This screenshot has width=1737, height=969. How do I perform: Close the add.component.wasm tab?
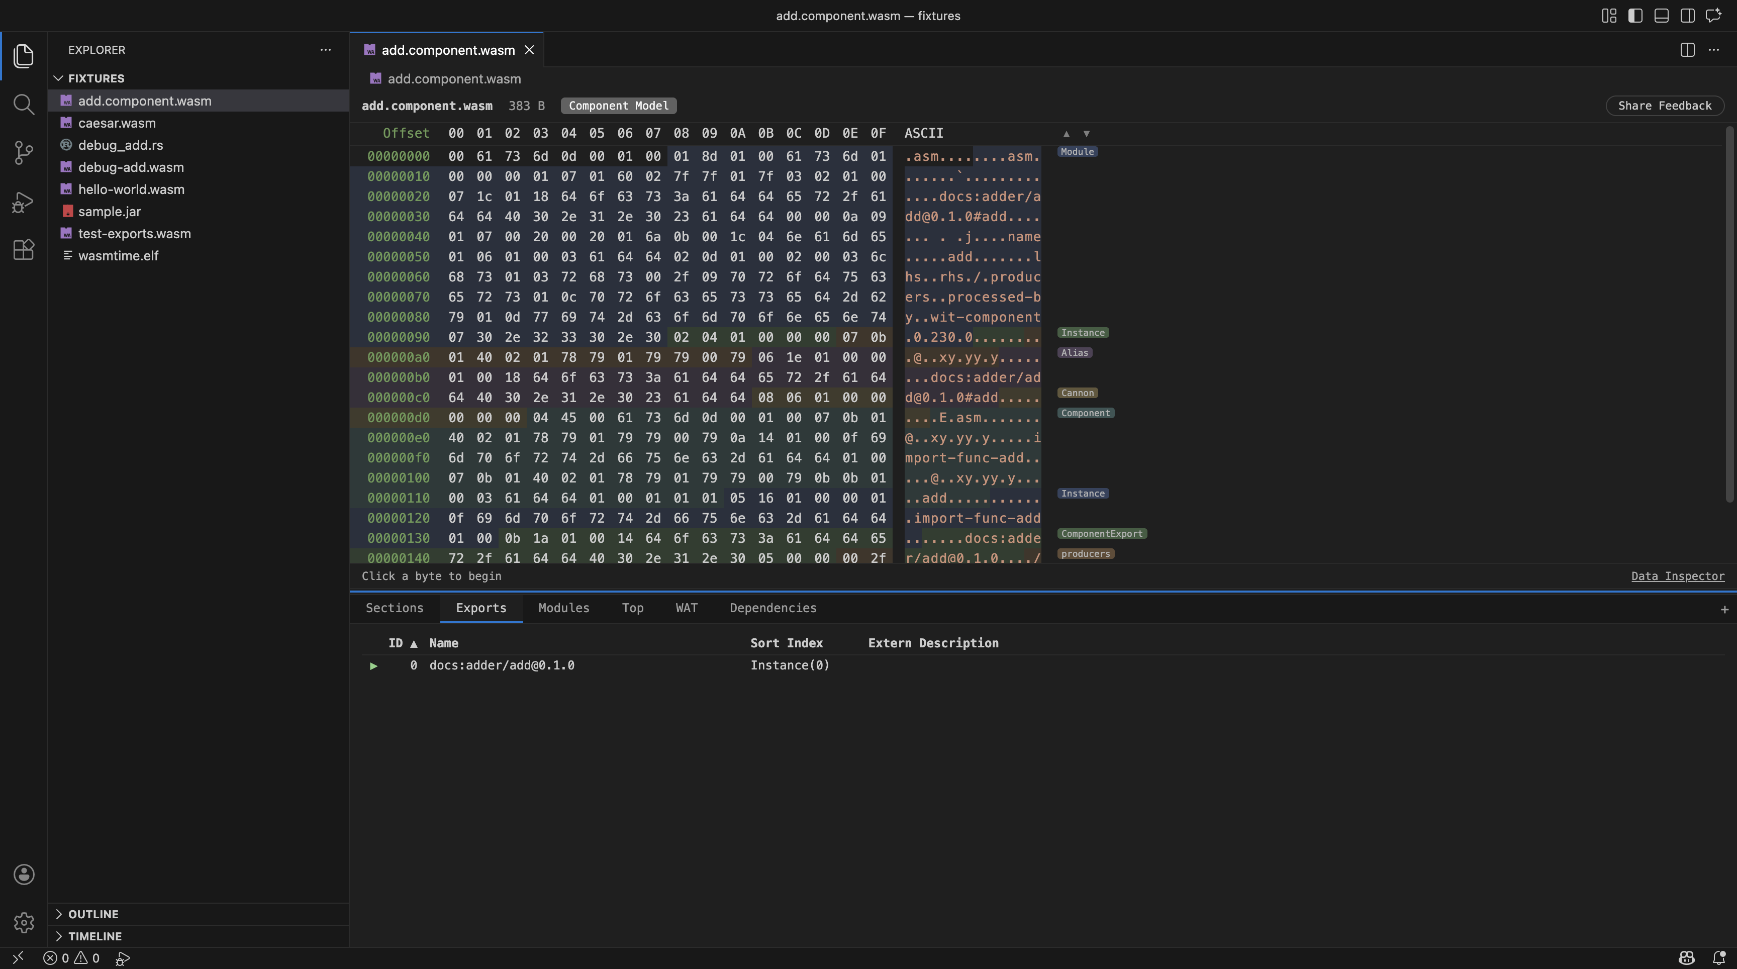(529, 50)
